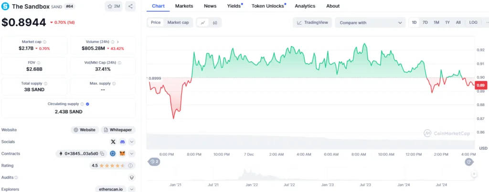This screenshot has height=192, width=489.
Task: Click the $805.28M volume value
Action: 94,48
